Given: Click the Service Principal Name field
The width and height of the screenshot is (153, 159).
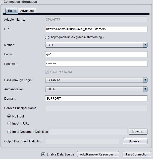Looking at the screenshot, I should pyautogui.click(x=96, y=108).
